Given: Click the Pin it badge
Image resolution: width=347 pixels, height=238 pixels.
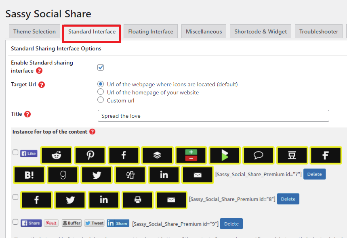Looking at the screenshot, I should coord(51,223).
